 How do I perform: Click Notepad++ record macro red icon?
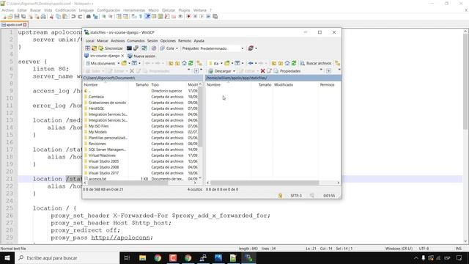188,16
